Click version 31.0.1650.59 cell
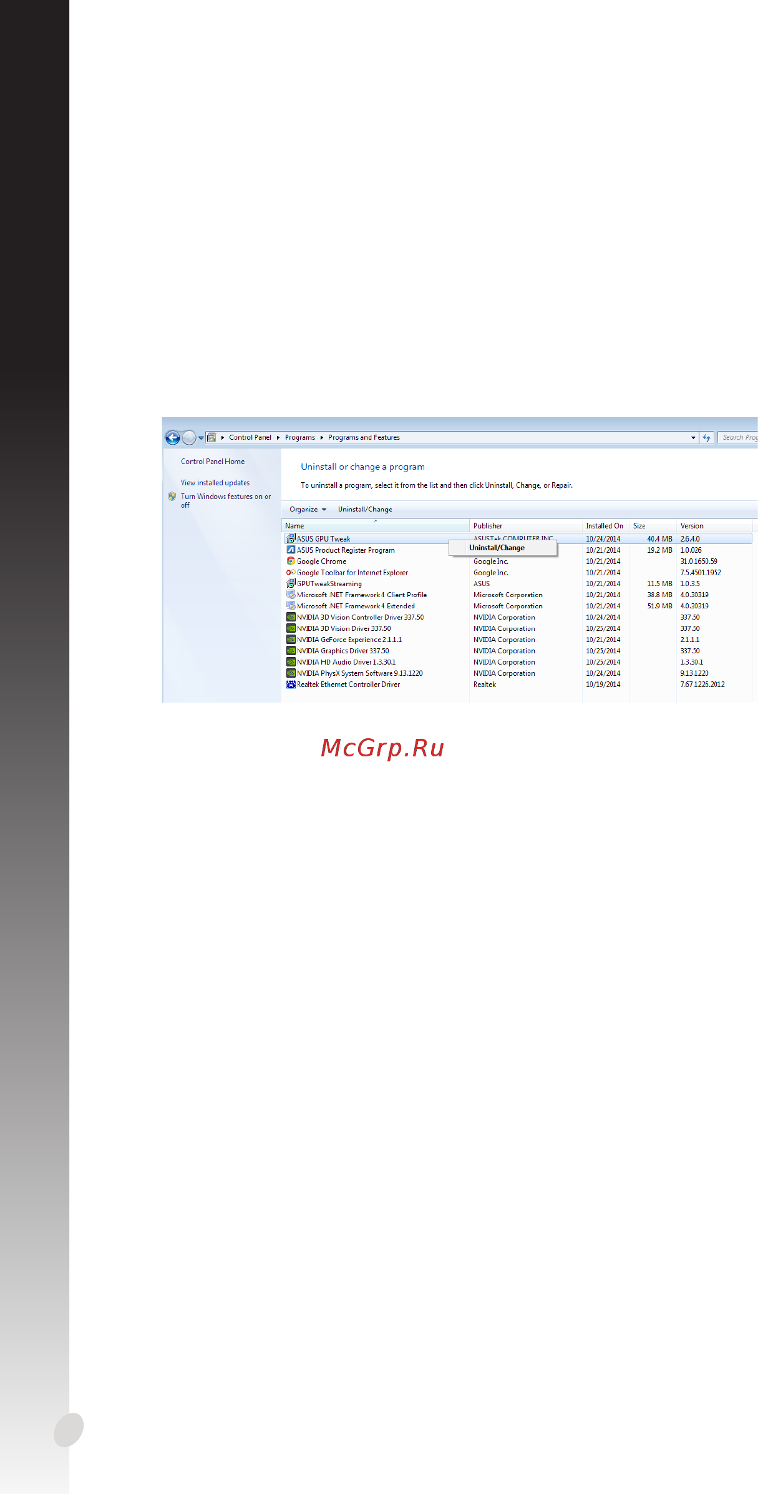The height and width of the screenshot is (1494, 758). pos(699,561)
